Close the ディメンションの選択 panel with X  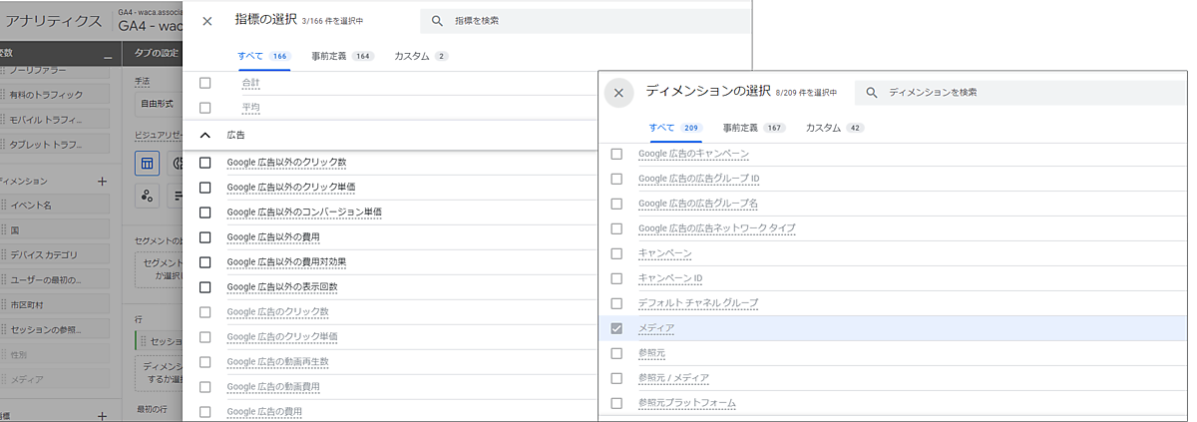618,93
